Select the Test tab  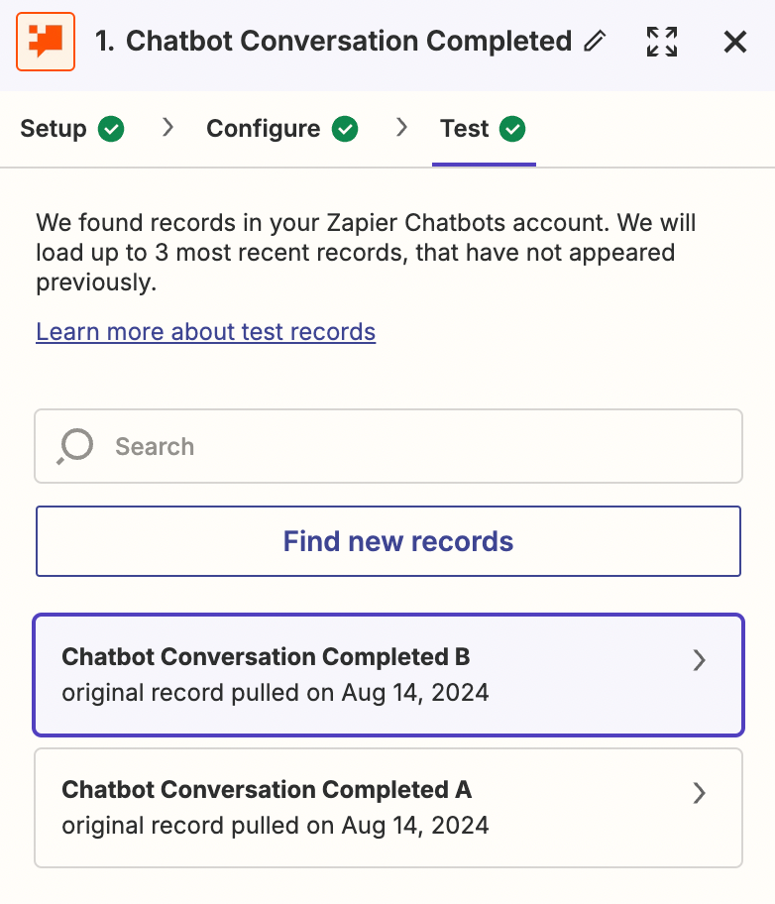coord(465,129)
